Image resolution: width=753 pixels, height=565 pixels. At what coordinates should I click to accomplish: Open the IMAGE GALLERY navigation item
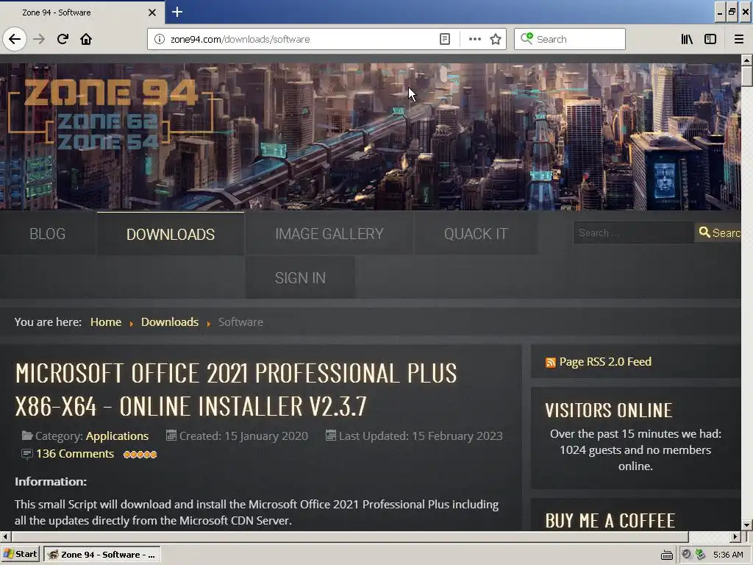tap(329, 233)
